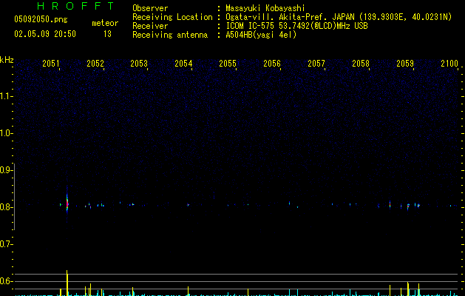The height and width of the screenshot is (296, 465).
Task: Click the gray frequency range bar on left axis
Action: (x=15, y=197)
